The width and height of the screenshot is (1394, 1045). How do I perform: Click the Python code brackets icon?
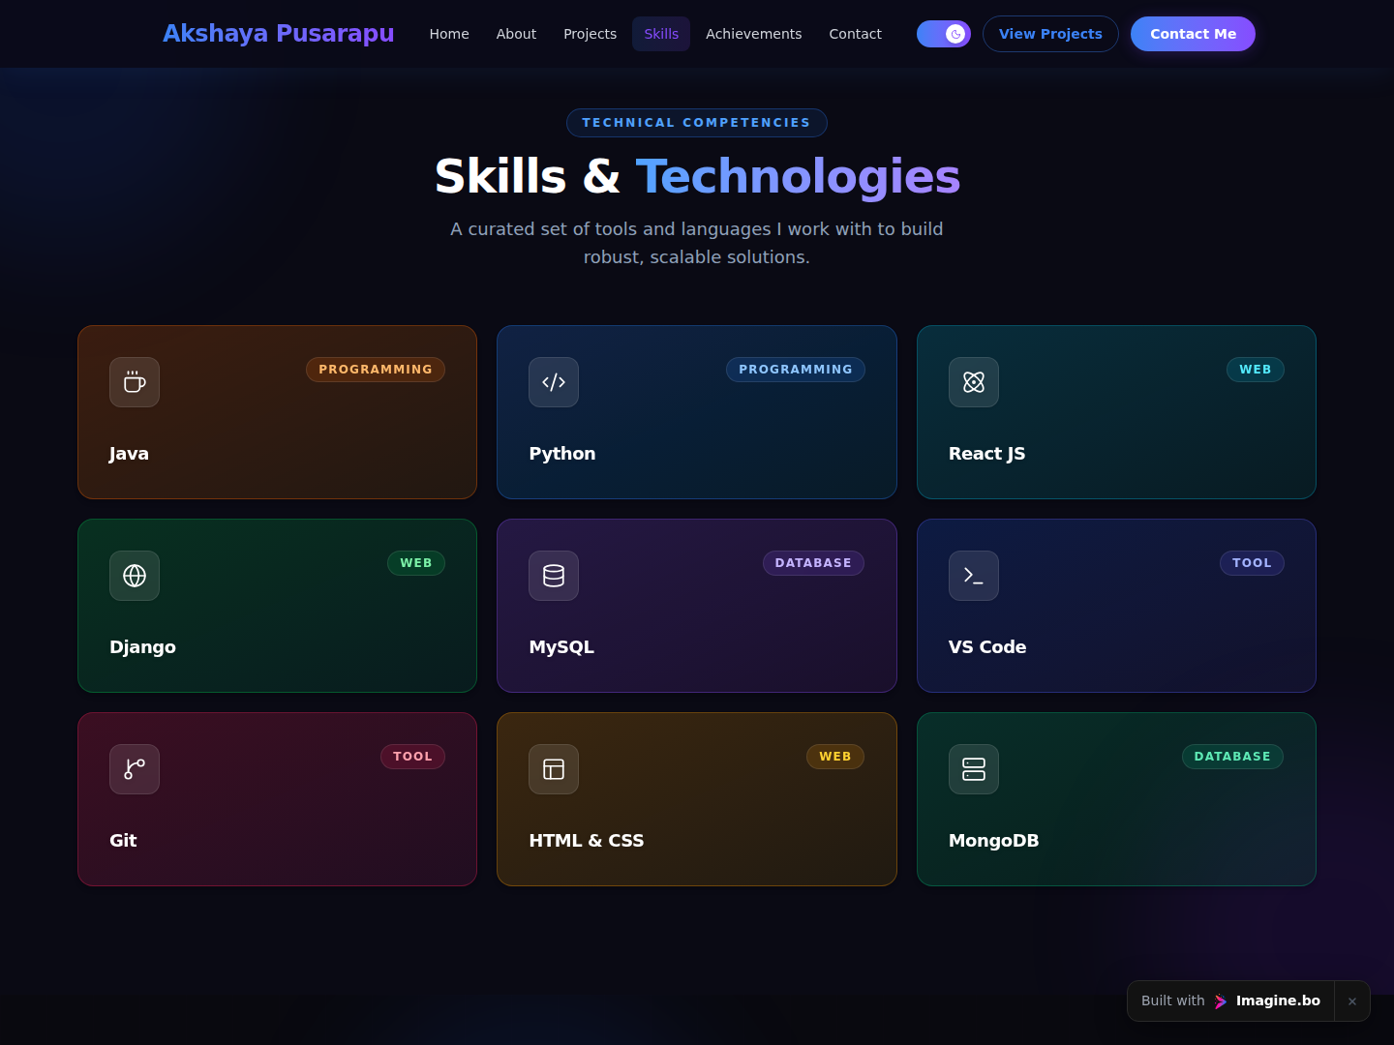[x=554, y=382]
